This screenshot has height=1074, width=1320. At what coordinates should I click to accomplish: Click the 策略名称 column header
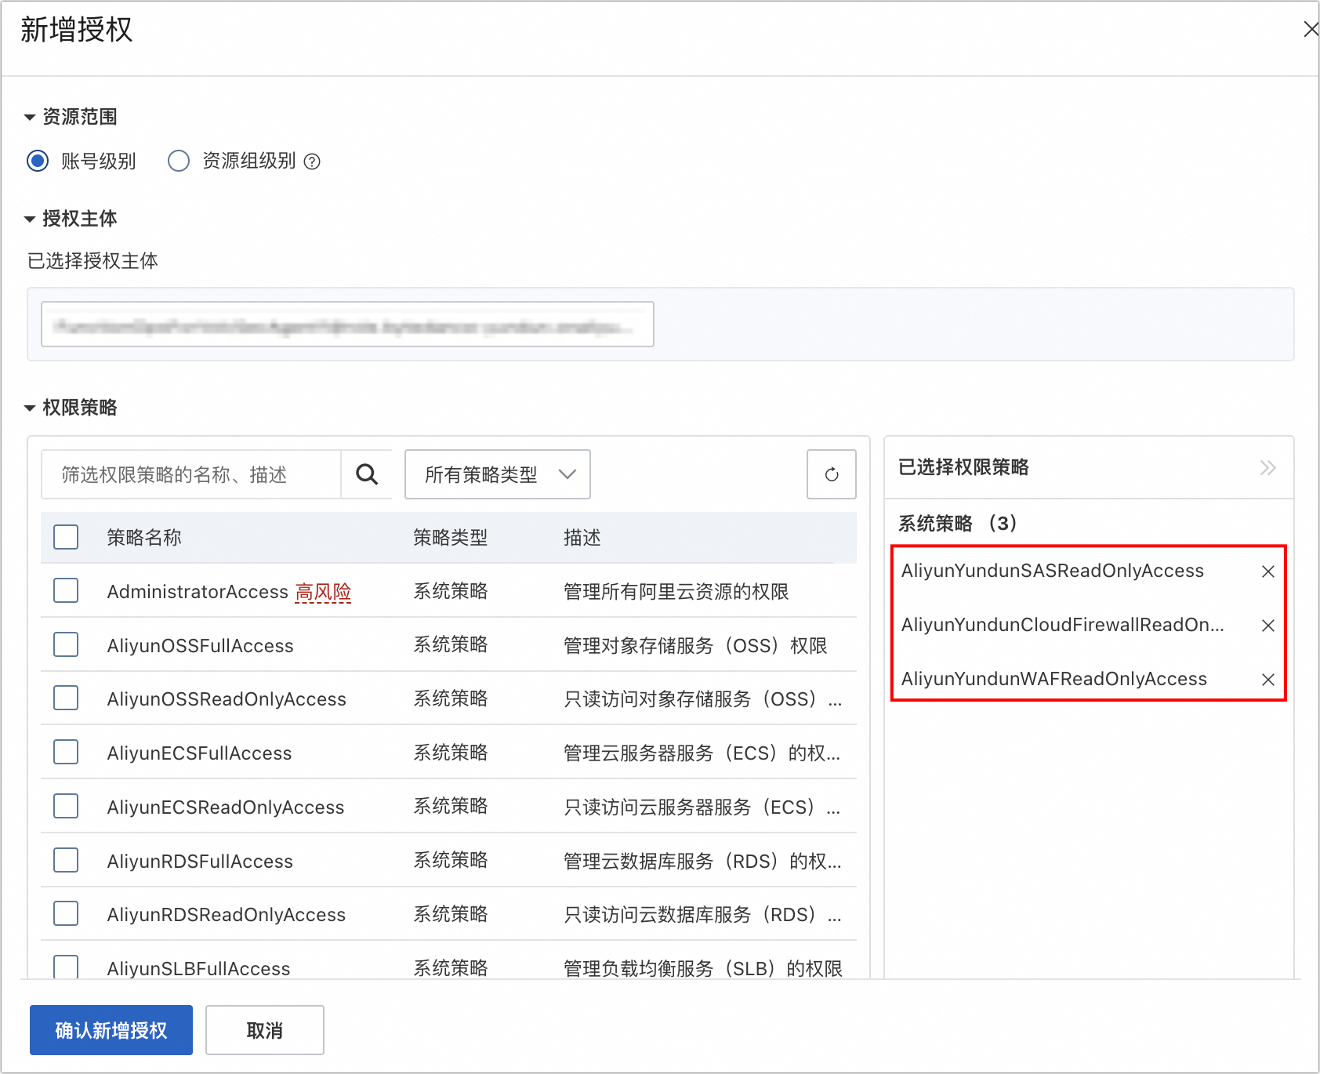coord(144,538)
